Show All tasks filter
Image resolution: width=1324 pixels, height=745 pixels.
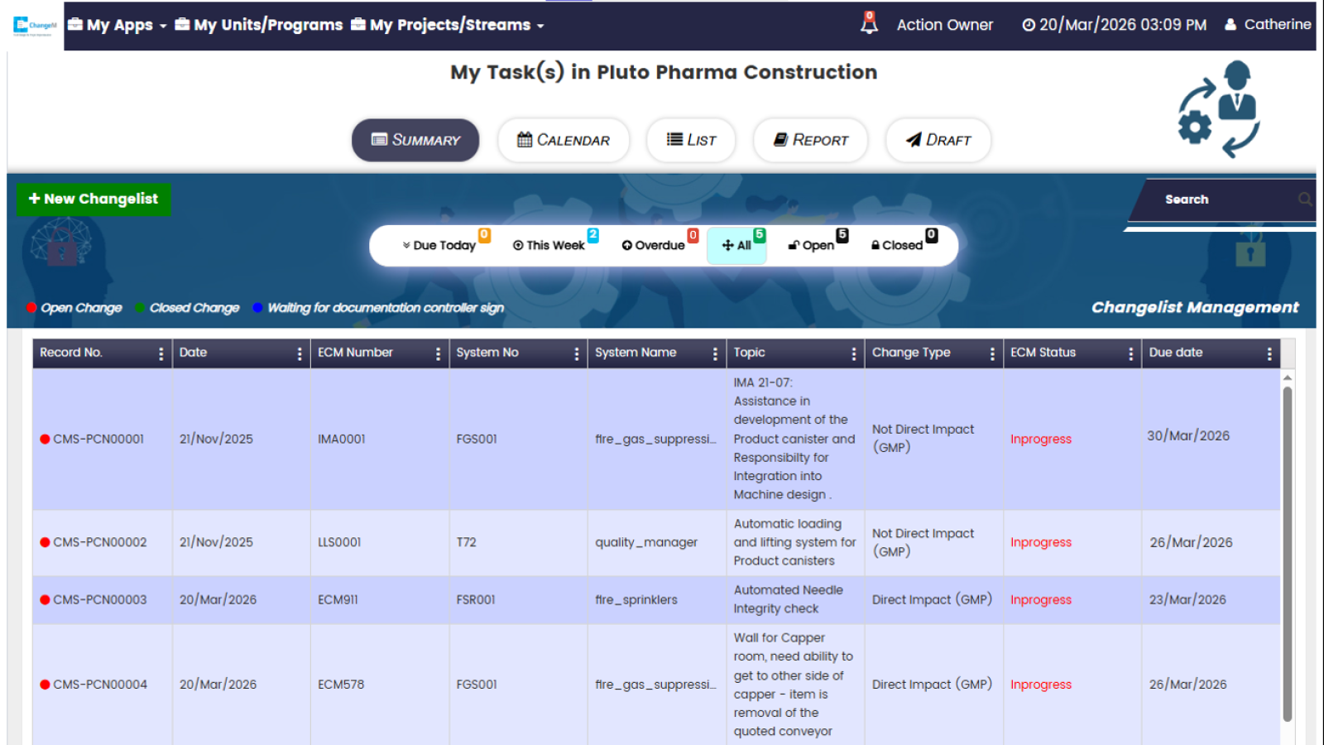(x=736, y=246)
